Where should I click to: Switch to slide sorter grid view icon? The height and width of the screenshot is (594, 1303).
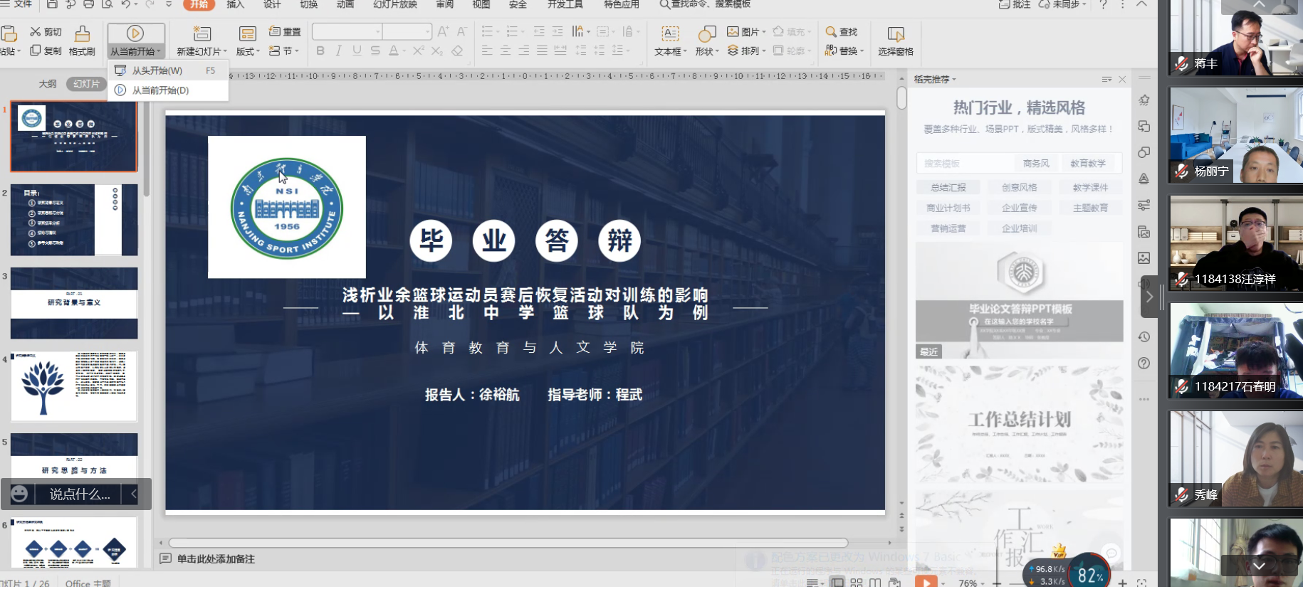pyautogui.click(x=857, y=583)
